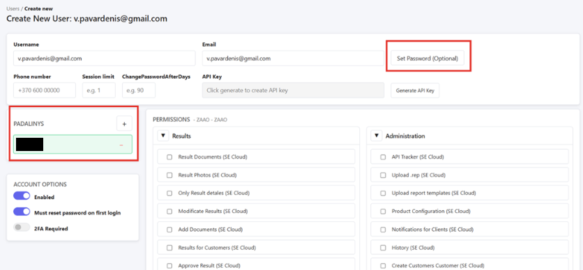Image resolution: width=583 pixels, height=270 pixels.
Task: Click the ACCOUNT OPTIONS heading
Action: coord(40,184)
